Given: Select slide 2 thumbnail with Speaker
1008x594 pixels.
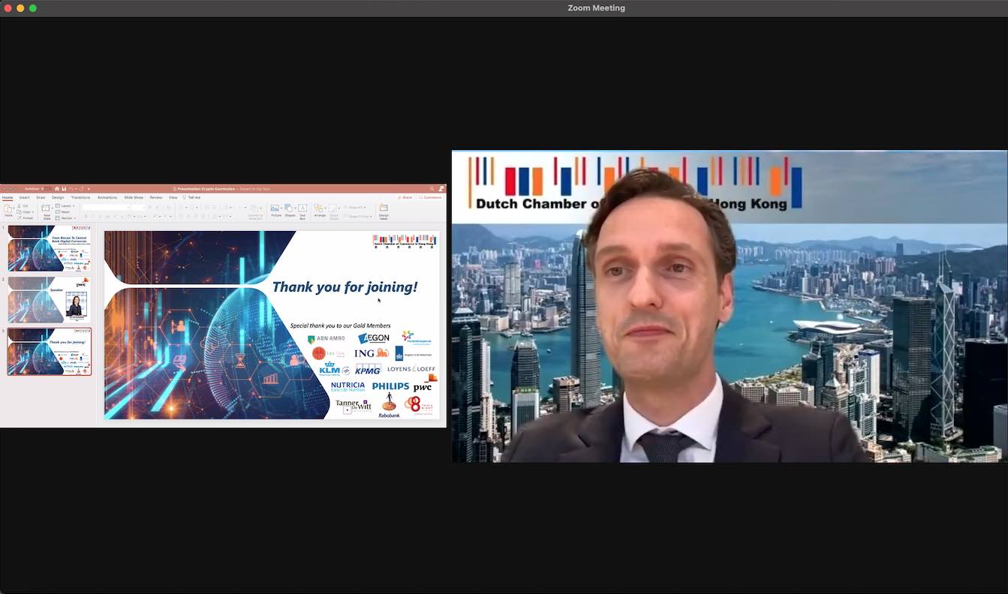Looking at the screenshot, I should click(x=50, y=300).
